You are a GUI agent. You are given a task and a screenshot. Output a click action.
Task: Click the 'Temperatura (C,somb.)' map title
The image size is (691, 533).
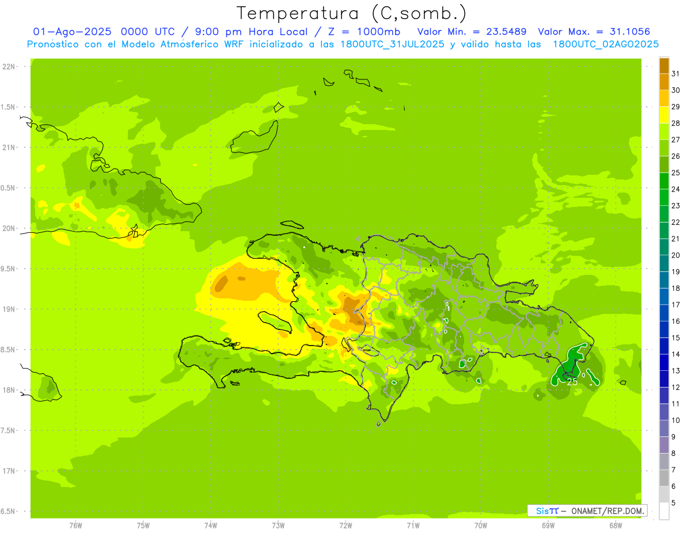(x=351, y=13)
